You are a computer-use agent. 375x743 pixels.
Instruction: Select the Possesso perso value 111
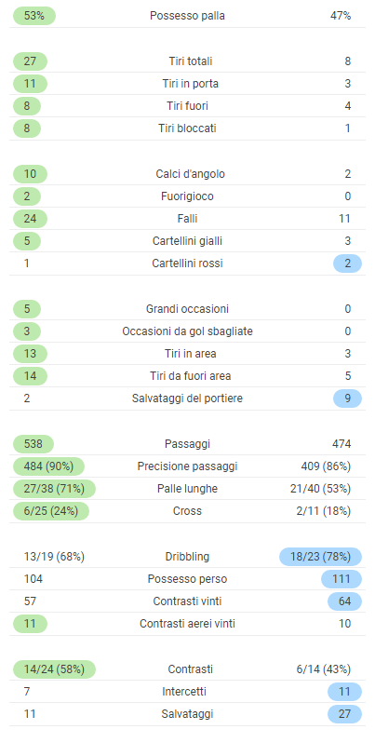[x=342, y=579]
